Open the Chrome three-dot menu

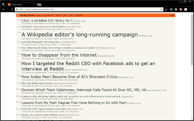[191, 9]
